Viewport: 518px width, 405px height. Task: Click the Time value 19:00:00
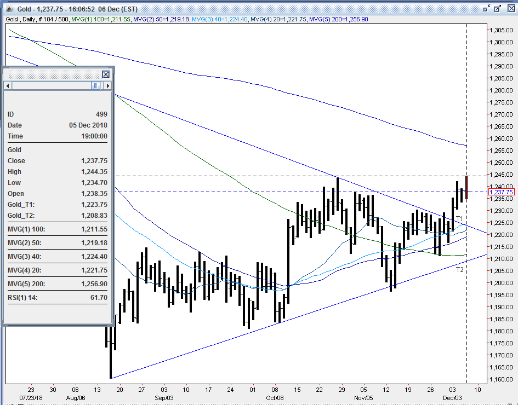click(x=94, y=136)
